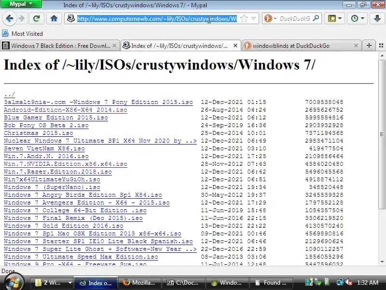Expand the 2 Wi... taskbar group arrow
Screen dimensions: 386x290
[70, 283]
